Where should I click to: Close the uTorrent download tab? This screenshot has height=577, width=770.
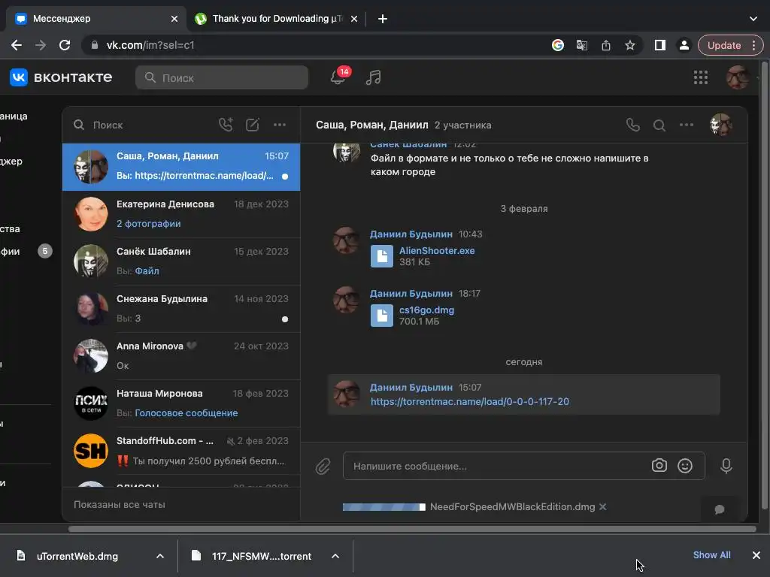tap(354, 19)
